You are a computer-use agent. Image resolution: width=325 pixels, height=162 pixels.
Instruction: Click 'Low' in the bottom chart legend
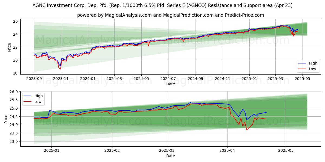(x=38, y=101)
